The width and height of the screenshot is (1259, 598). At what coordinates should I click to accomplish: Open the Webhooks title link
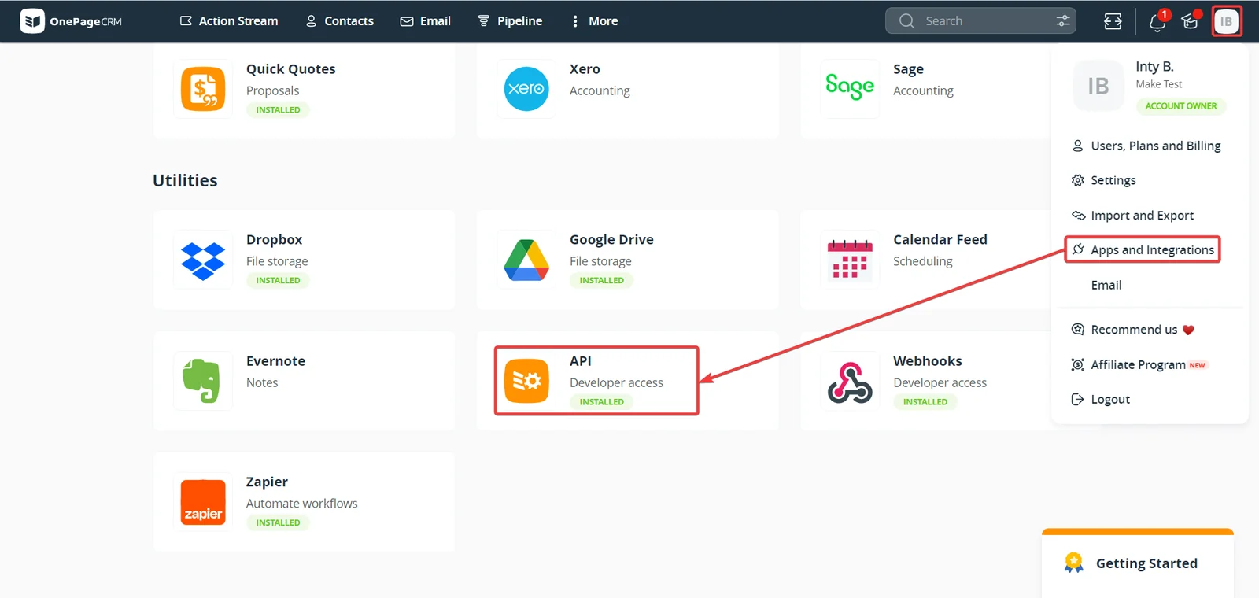point(928,361)
